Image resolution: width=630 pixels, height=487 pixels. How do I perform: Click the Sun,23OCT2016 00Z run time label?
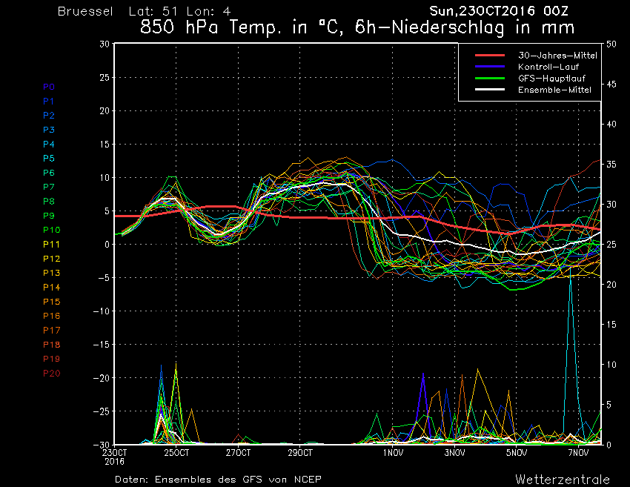pos(499,11)
